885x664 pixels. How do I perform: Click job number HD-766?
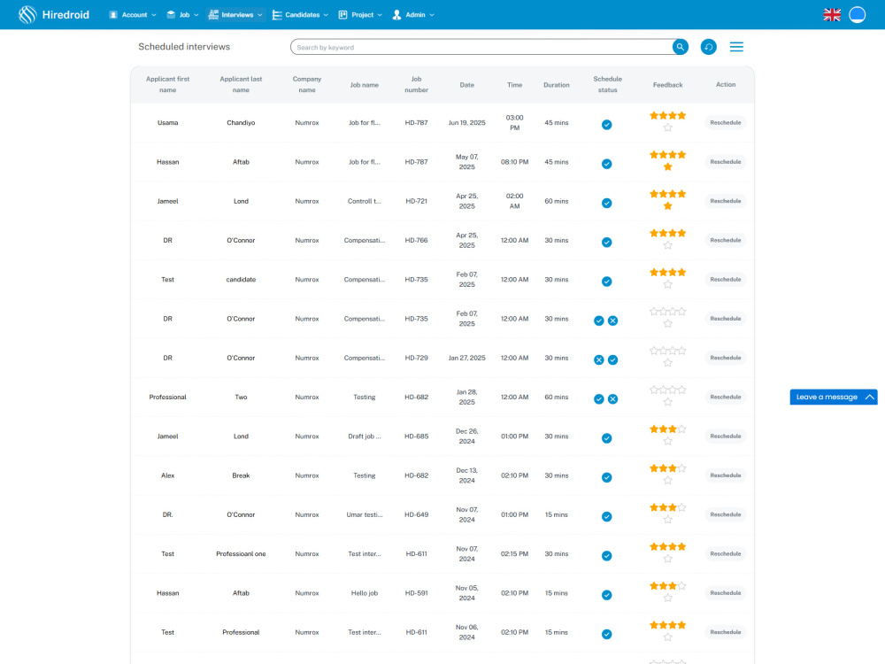[416, 241]
